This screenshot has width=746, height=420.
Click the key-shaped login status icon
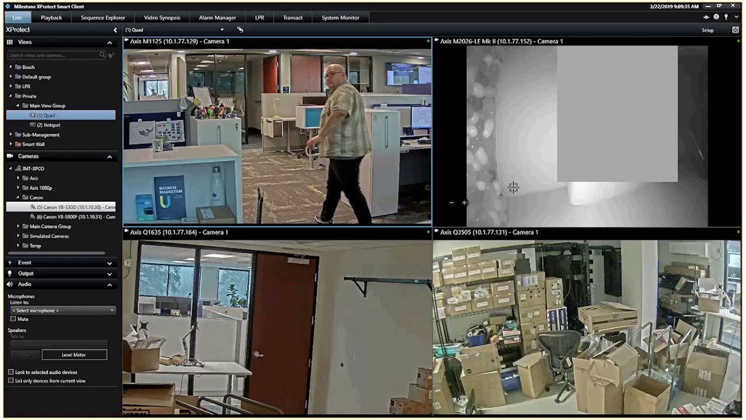(726, 17)
